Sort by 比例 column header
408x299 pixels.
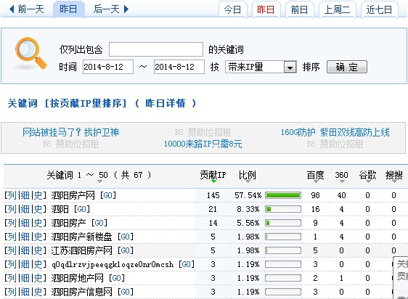click(248, 175)
